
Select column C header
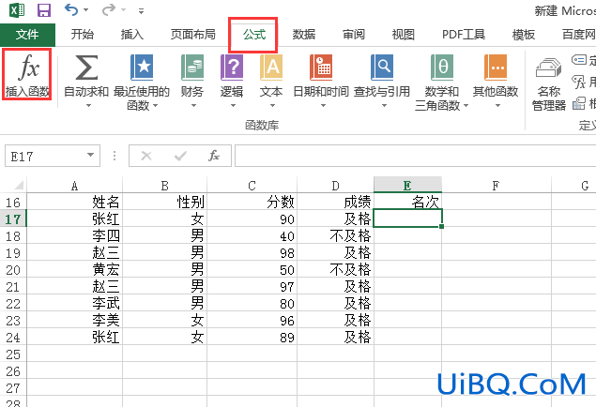252,186
